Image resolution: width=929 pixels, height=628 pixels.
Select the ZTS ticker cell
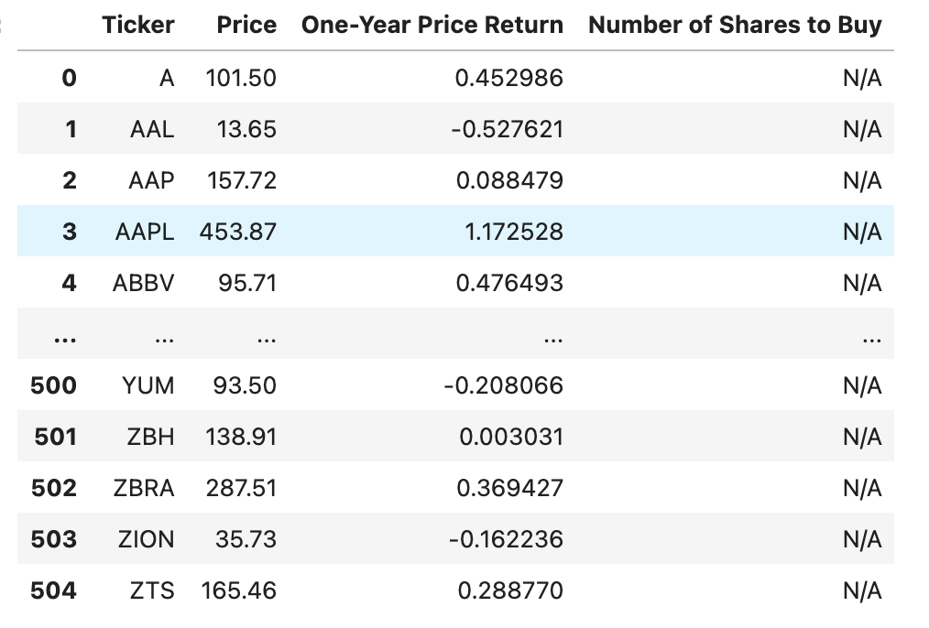[x=154, y=590]
